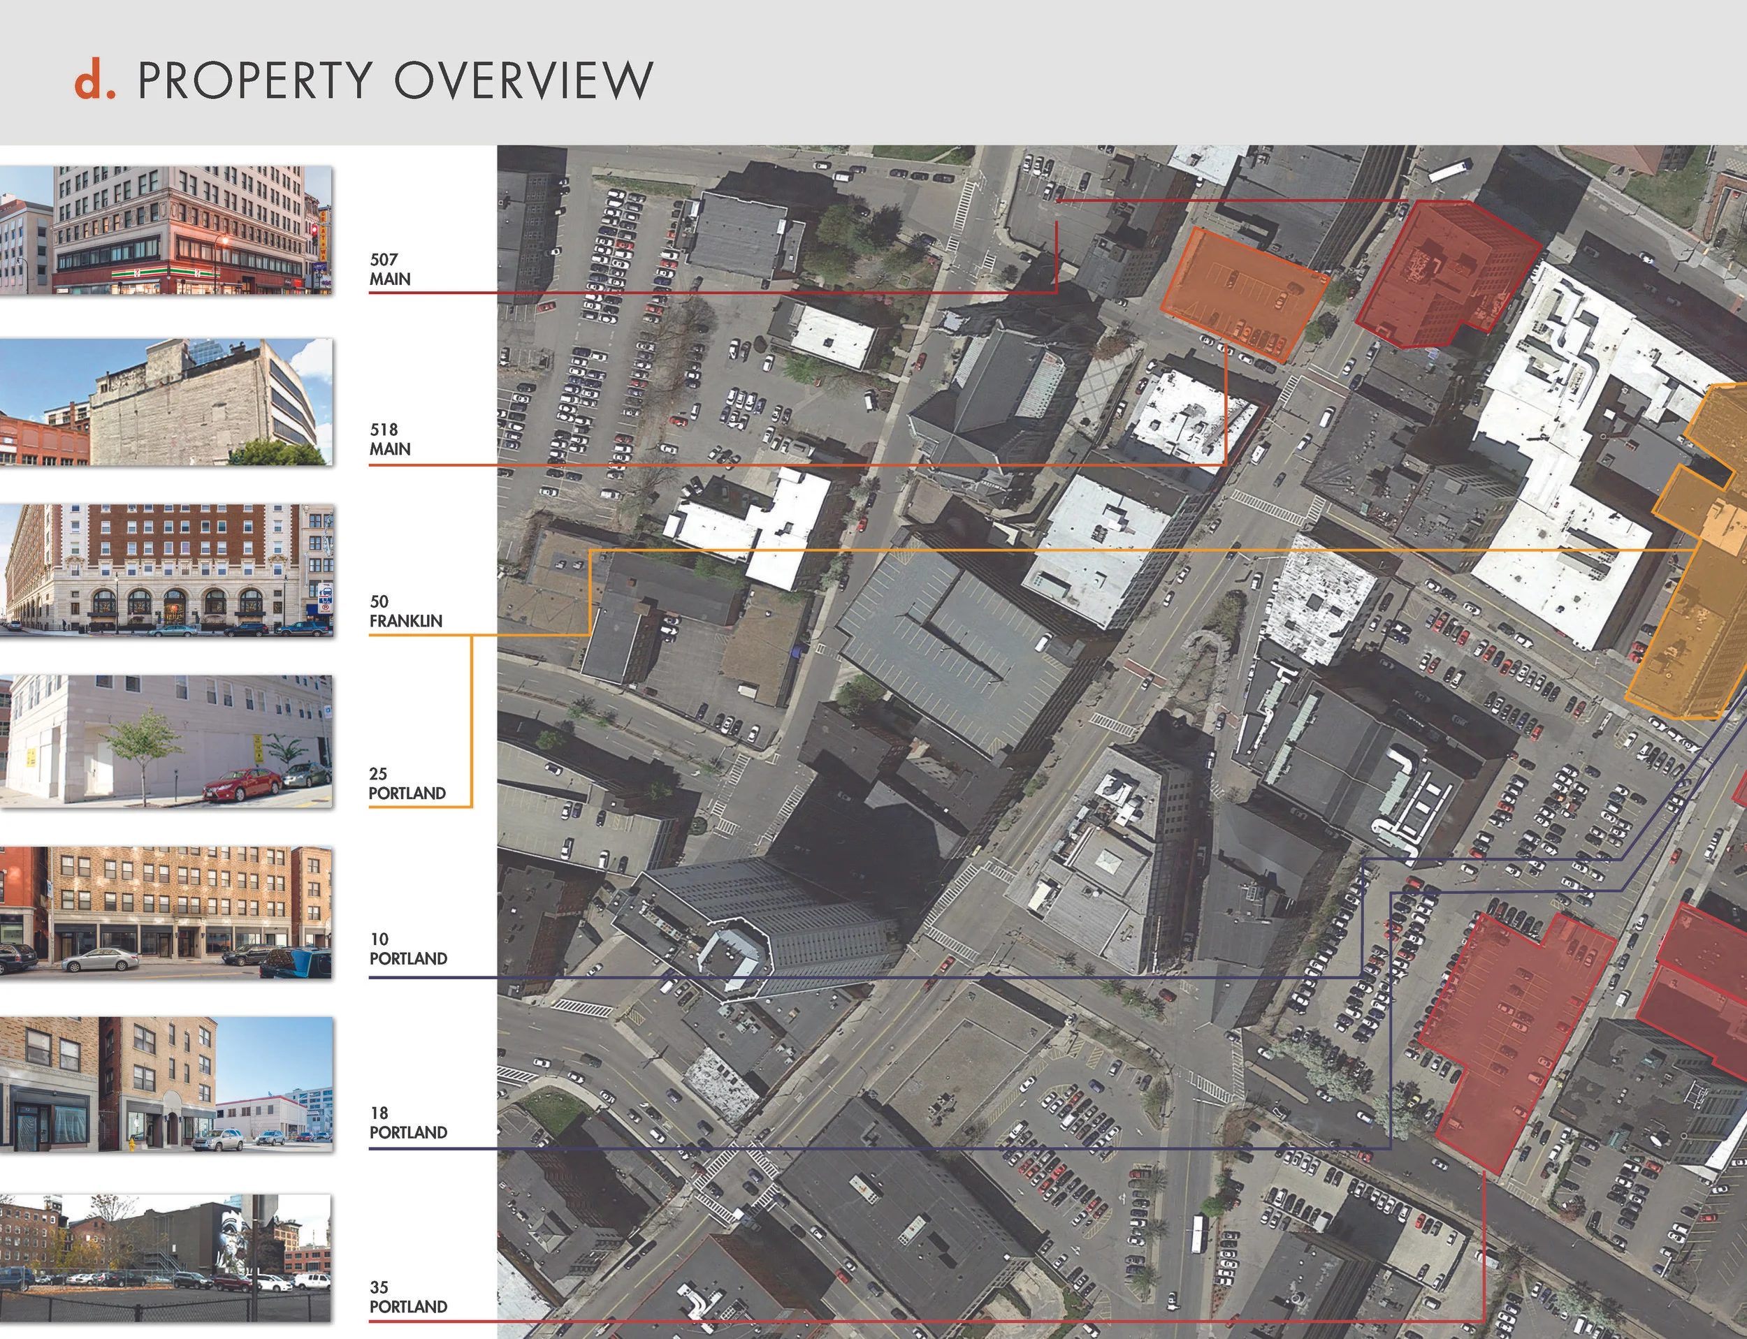Image resolution: width=1747 pixels, height=1339 pixels.
Task: Click the 507 MAIN label
Action: (x=390, y=270)
